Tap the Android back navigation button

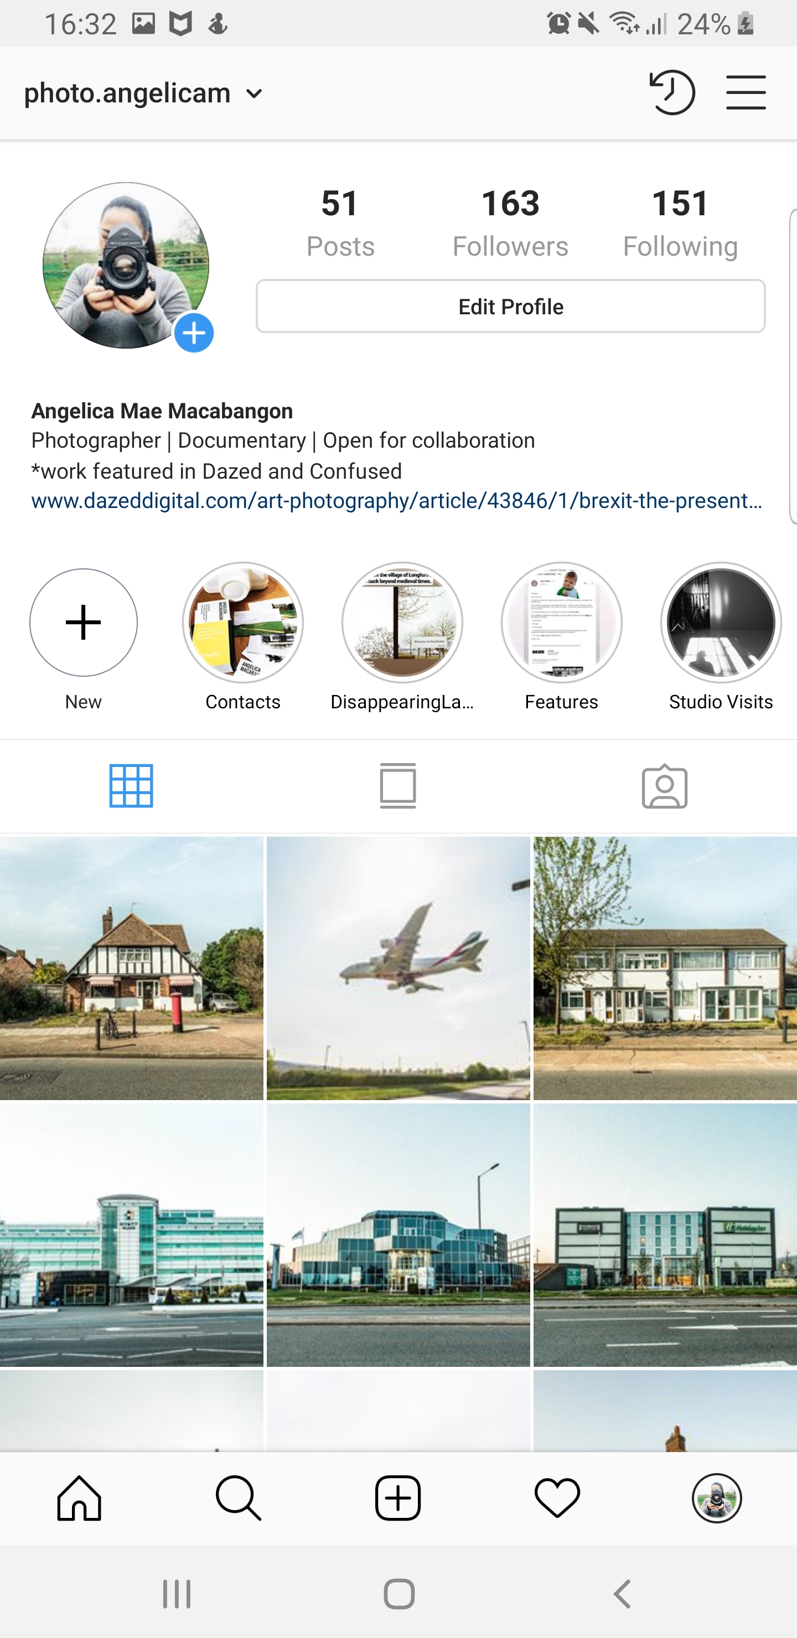pyautogui.click(x=623, y=1594)
